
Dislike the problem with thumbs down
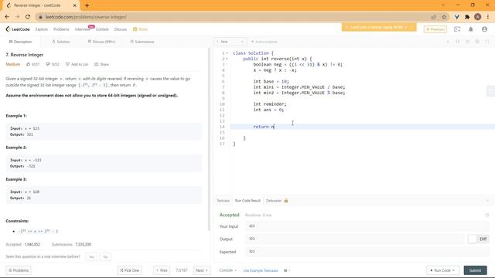tap(53, 64)
